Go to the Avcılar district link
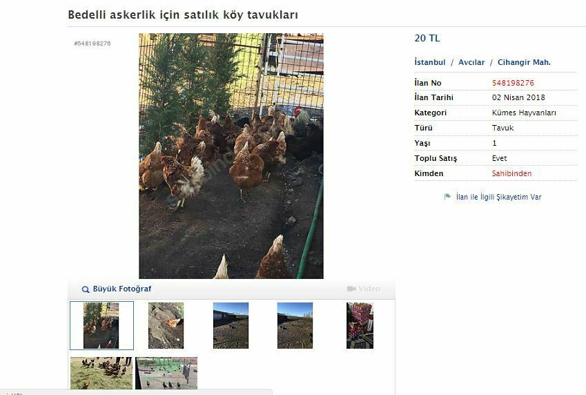The height and width of the screenshot is (395, 586). click(x=471, y=62)
